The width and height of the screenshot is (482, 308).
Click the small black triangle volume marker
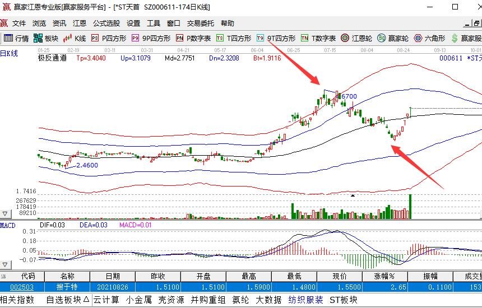pos(353,195)
